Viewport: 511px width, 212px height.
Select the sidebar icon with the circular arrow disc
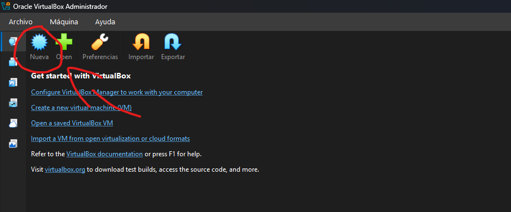[13, 82]
